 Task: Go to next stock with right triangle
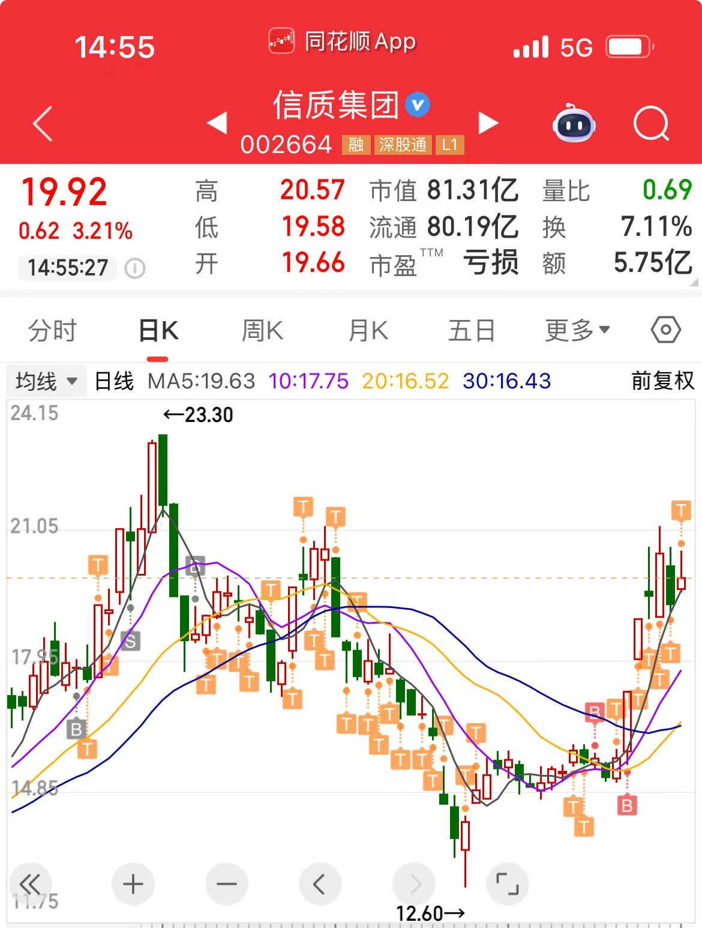[488, 123]
